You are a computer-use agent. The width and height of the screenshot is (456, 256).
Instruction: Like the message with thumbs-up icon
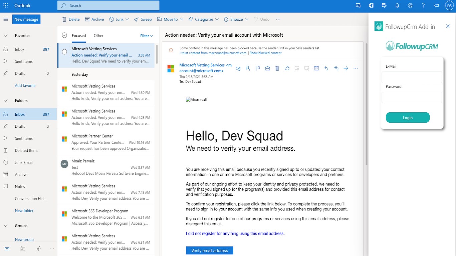[287, 68]
